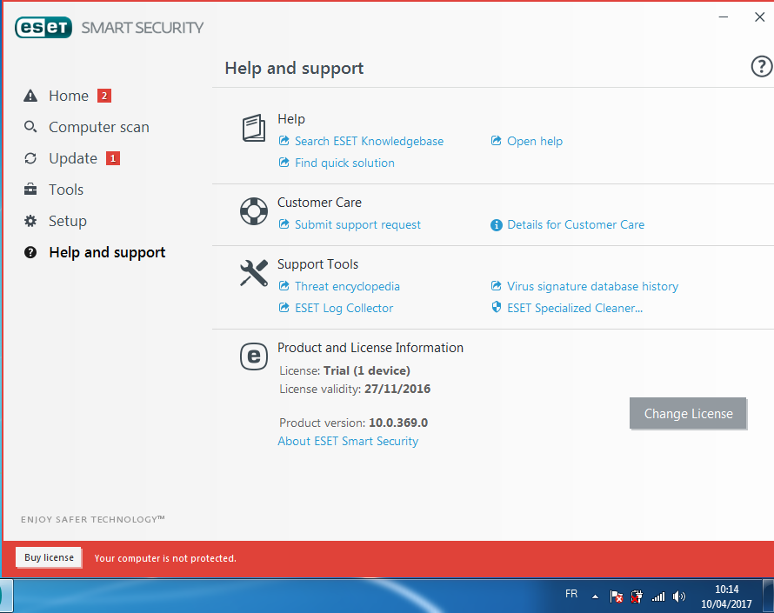Click the ESET 'e' product information icon
Image resolution: width=774 pixels, height=613 pixels.
click(x=254, y=356)
